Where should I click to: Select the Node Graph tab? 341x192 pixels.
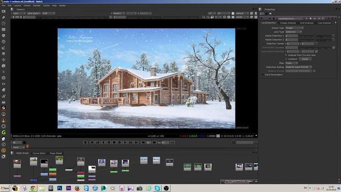click(22, 153)
